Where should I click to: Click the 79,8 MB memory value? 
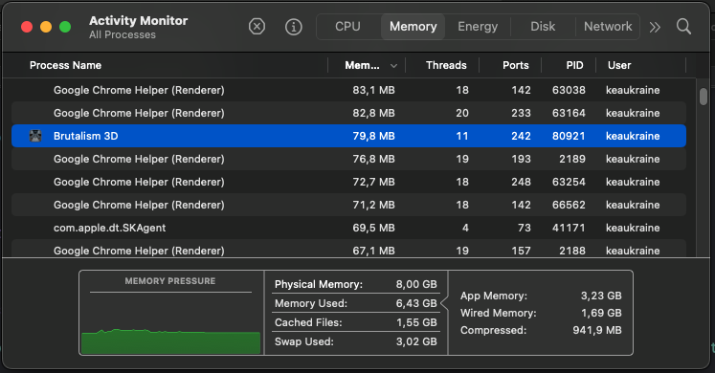coord(373,136)
